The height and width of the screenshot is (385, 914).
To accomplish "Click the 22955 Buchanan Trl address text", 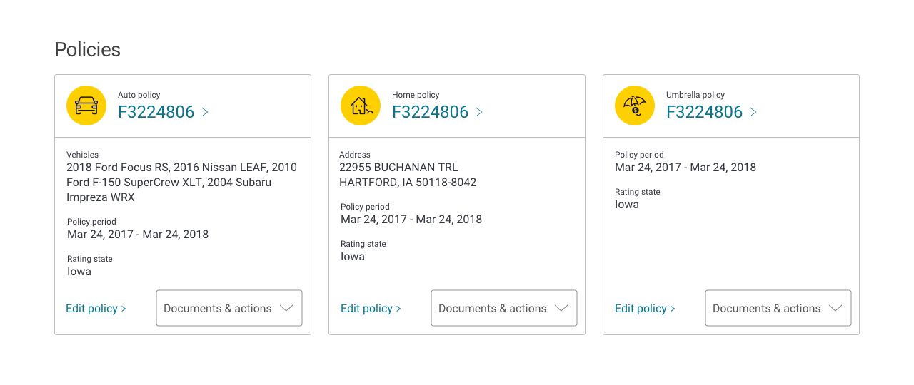I will pos(398,168).
